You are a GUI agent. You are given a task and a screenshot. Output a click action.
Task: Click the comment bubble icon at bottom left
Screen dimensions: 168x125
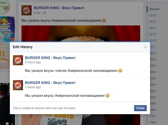tap(7, 124)
